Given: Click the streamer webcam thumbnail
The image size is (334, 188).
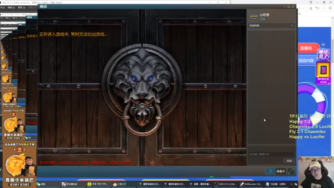Looking at the screenshot, I should [316, 173].
